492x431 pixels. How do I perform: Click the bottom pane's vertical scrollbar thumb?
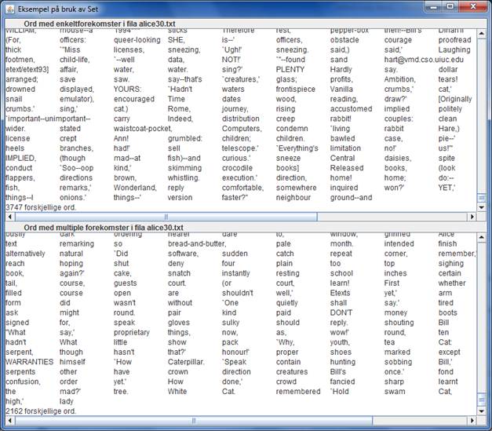pyautogui.click(x=481, y=400)
